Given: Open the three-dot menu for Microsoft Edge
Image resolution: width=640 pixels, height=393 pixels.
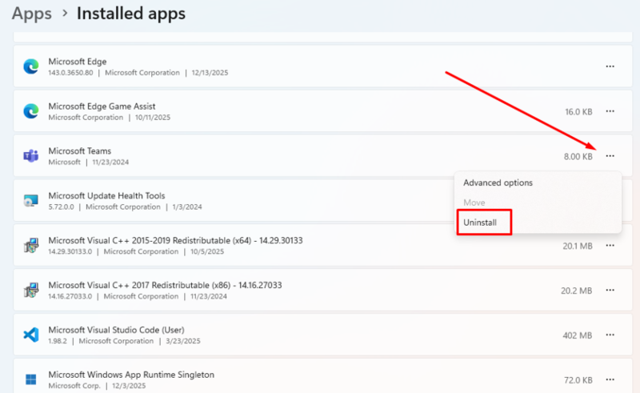Looking at the screenshot, I should [x=610, y=66].
